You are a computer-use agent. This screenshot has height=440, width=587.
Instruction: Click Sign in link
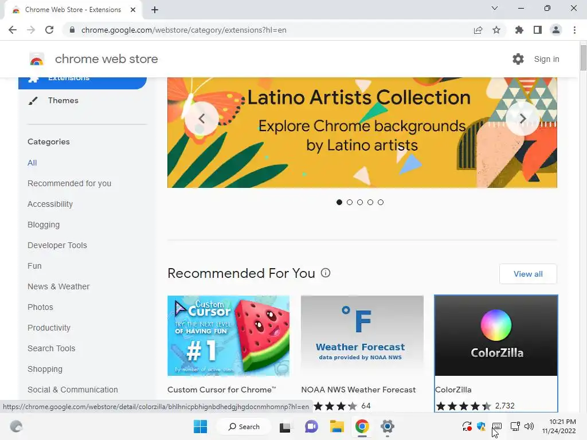pyautogui.click(x=546, y=59)
